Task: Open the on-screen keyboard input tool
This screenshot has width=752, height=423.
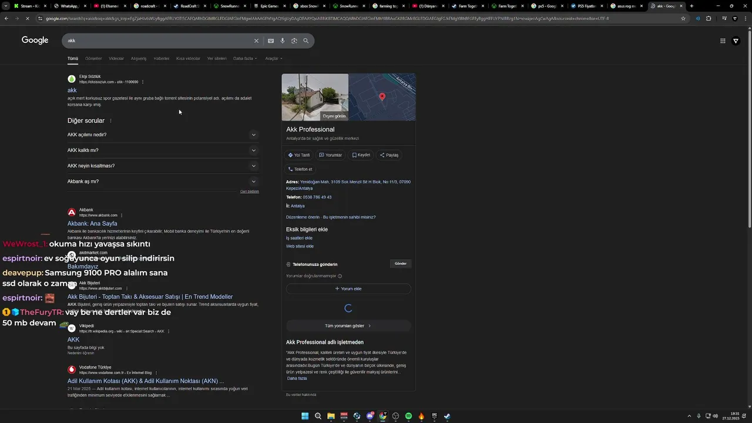Action: click(x=271, y=41)
